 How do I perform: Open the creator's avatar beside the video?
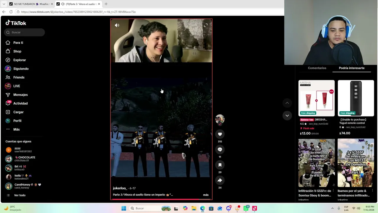pyautogui.click(x=220, y=119)
